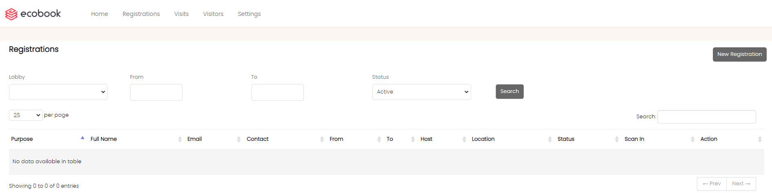Sort by Location column arrows
Image resolution: width=772 pixels, height=193 pixels.
[x=550, y=139]
